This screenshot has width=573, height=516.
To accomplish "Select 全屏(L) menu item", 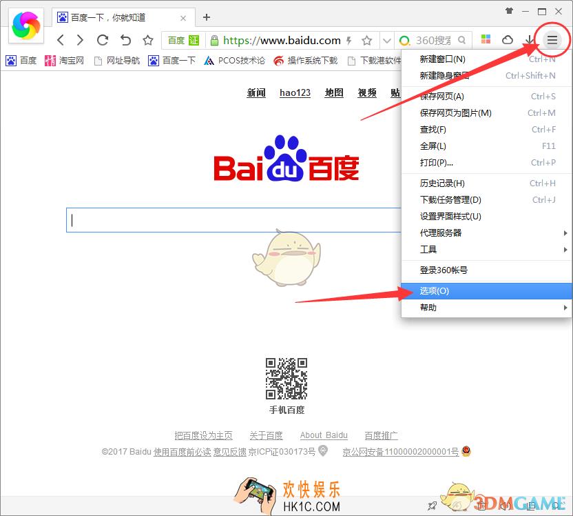I will pos(486,146).
